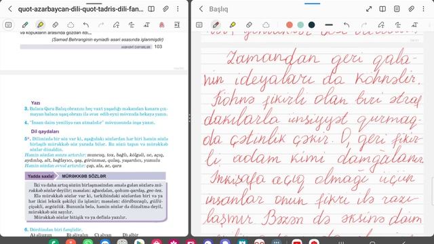Select the red pen tool in the right note toolbar
Screen dimensions: 434x244
[216, 25]
